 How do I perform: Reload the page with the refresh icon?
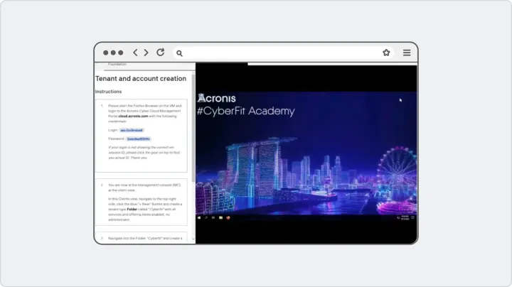click(x=161, y=53)
